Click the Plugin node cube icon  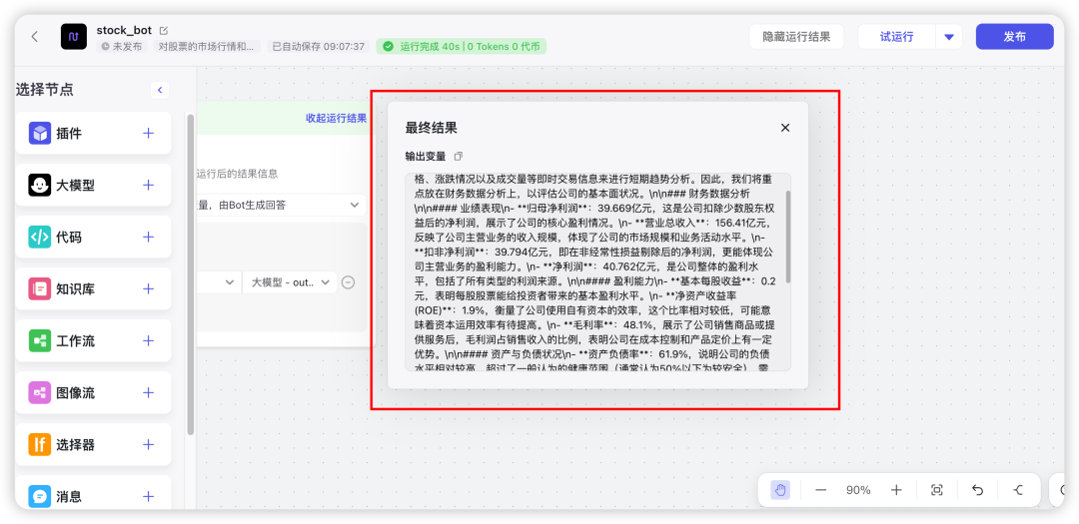(x=39, y=134)
